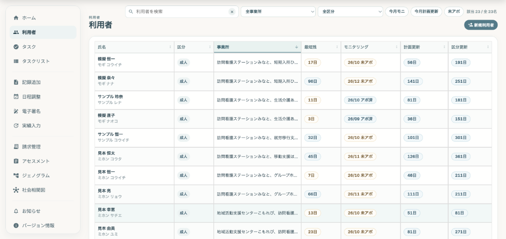Click the magnifier icon in search box
The width and height of the screenshot is (506, 239).
pyautogui.click(x=130, y=11)
